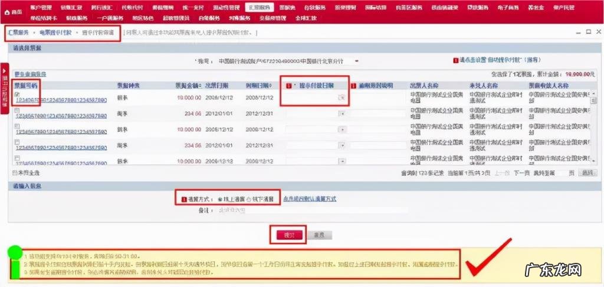
Task: Click first row amount 10,000.00
Action: point(189,98)
